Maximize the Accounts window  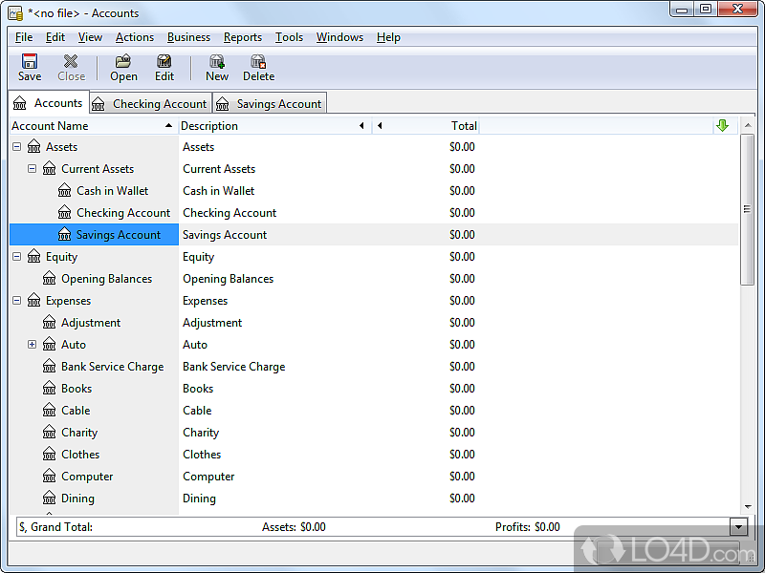[x=706, y=9]
